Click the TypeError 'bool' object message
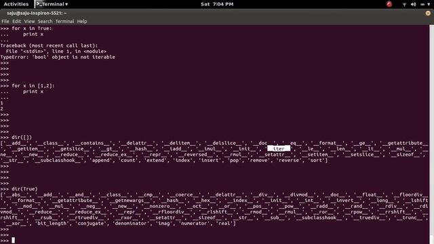The width and height of the screenshot is (434, 244). (58, 57)
